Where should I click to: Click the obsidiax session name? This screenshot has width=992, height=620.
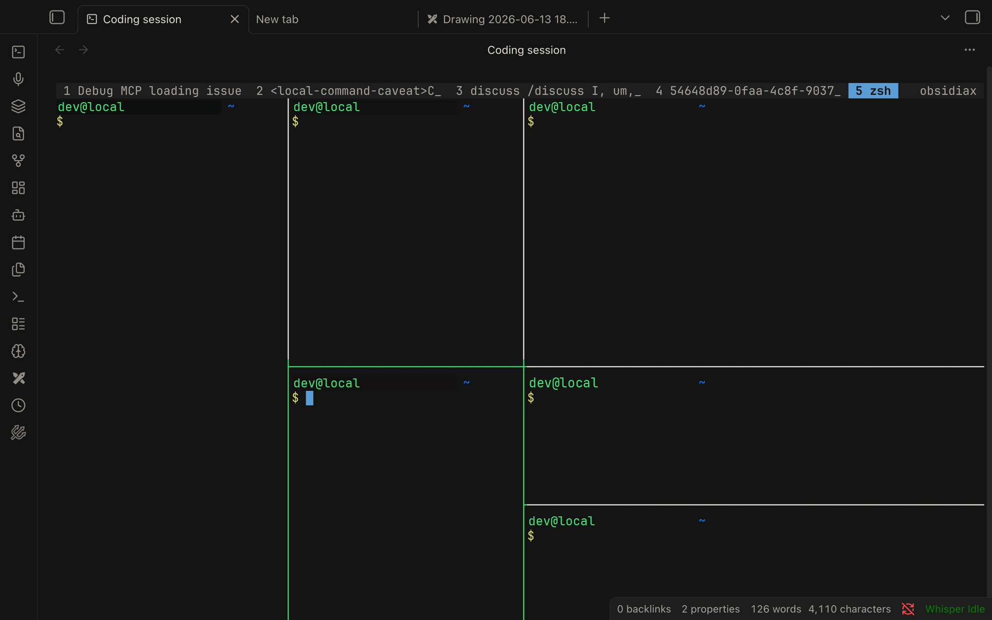point(948,91)
